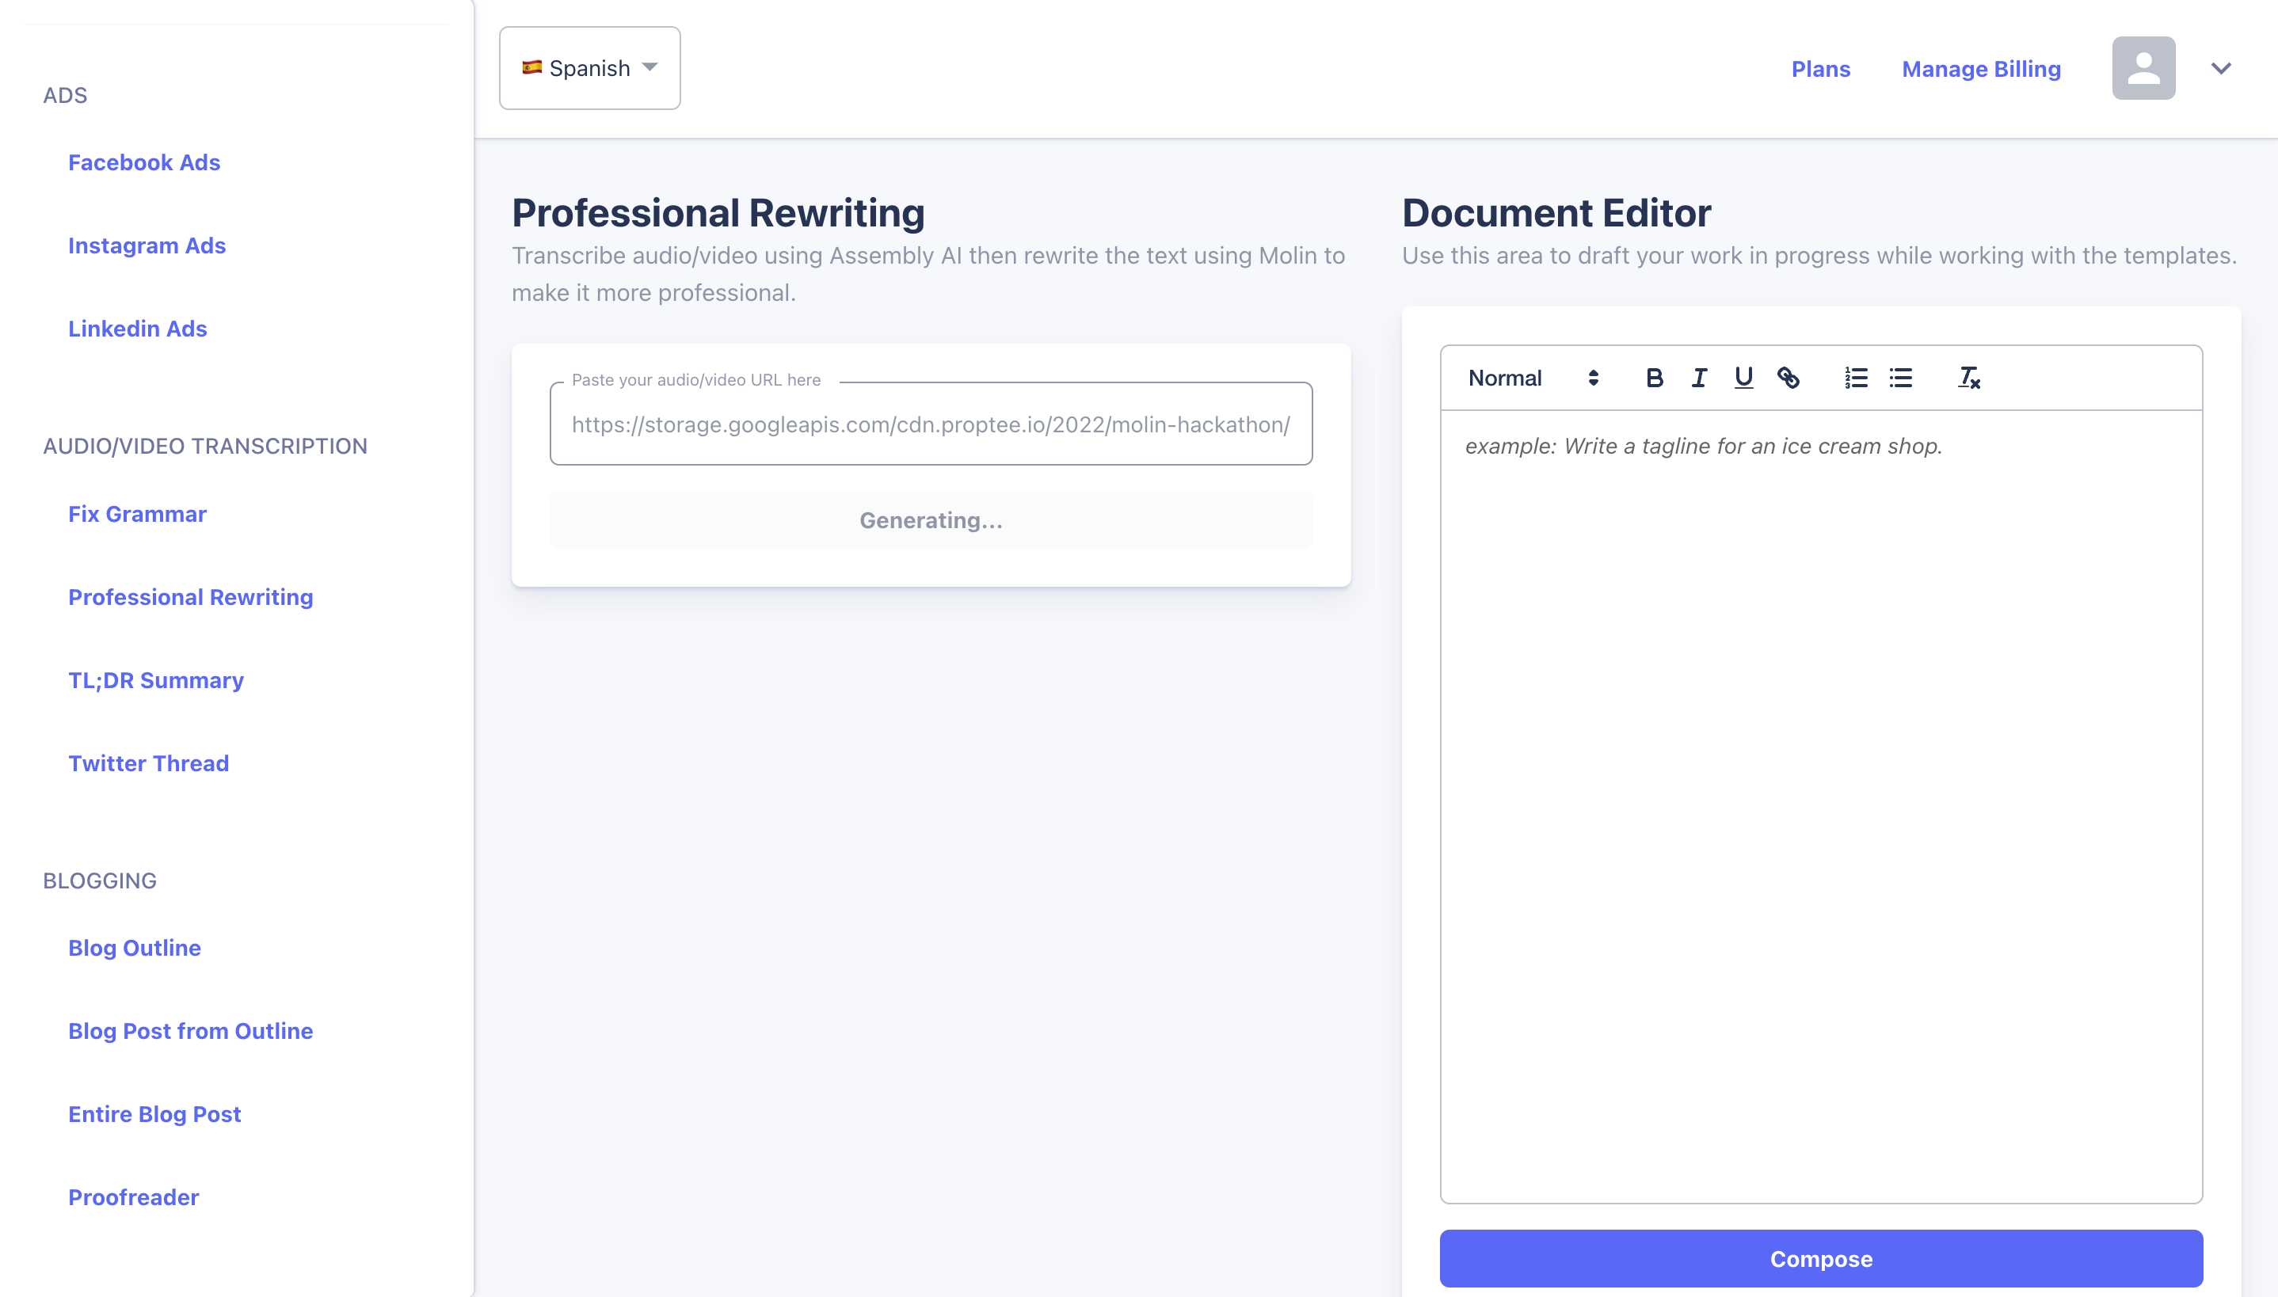This screenshot has height=1297, width=2278.
Task: Open Blog Post from Outline template
Action: [191, 1031]
